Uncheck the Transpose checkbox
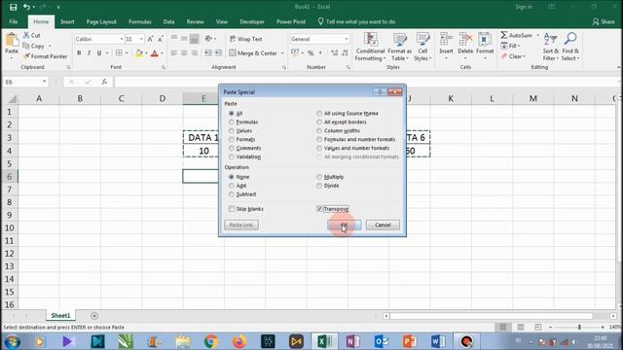 (x=319, y=209)
